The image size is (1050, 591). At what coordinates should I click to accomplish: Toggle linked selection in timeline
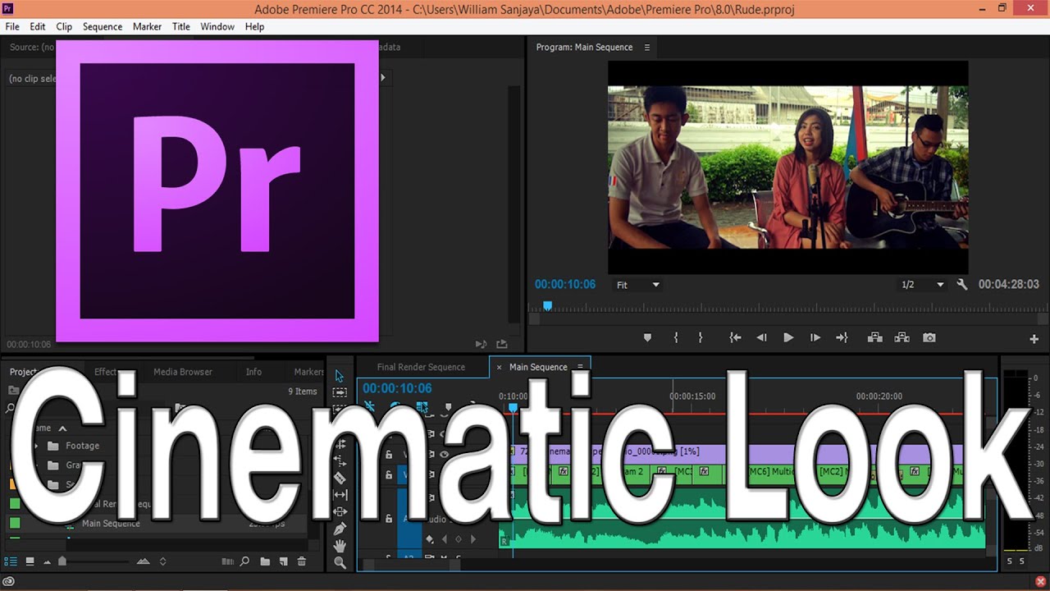(422, 406)
